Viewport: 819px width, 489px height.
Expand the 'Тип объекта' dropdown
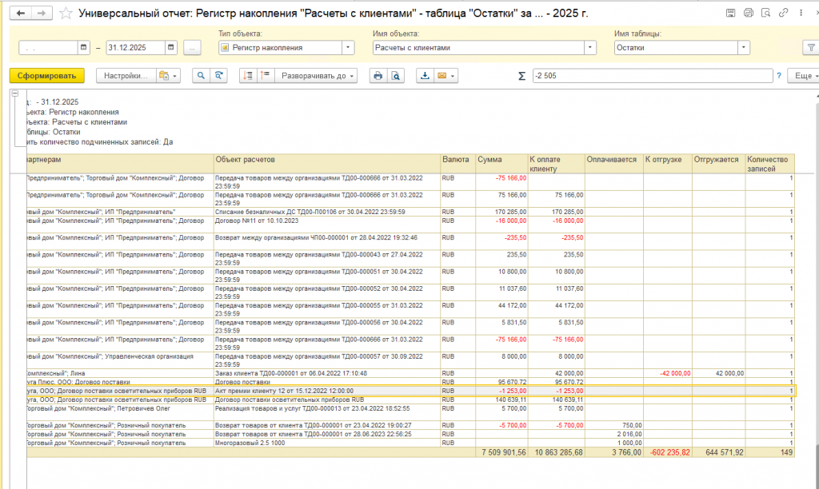[348, 48]
